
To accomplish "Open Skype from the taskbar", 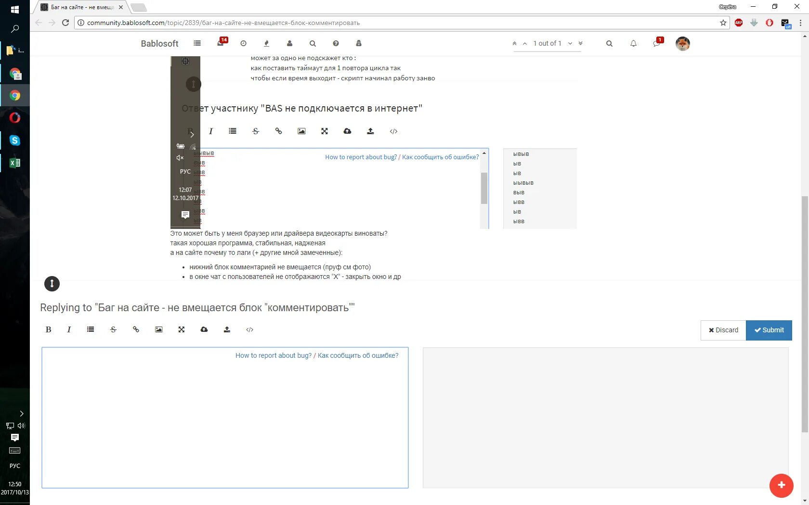I will 15,140.
